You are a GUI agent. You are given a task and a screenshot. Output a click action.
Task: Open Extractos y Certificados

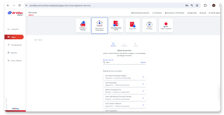[175, 13]
